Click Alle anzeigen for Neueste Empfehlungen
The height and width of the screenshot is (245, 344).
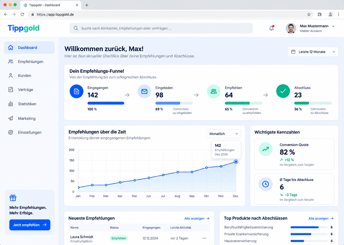[197, 219]
